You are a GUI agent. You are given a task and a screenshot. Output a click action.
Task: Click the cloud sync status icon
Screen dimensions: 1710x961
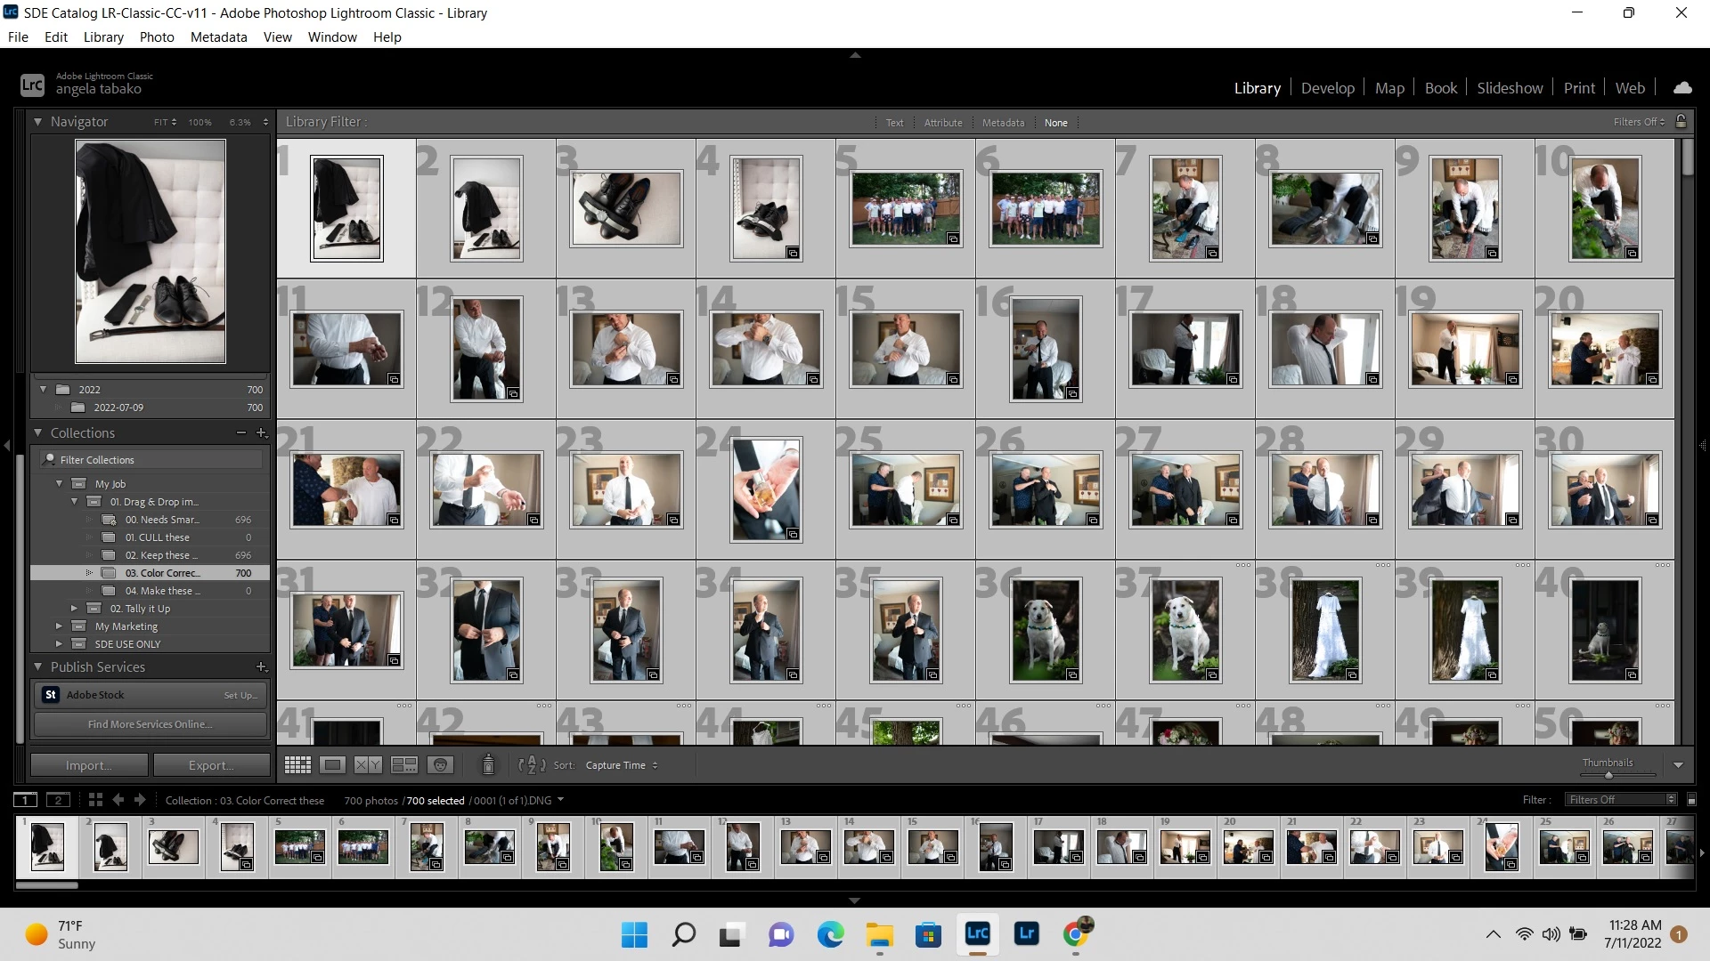pyautogui.click(x=1681, y=87)
